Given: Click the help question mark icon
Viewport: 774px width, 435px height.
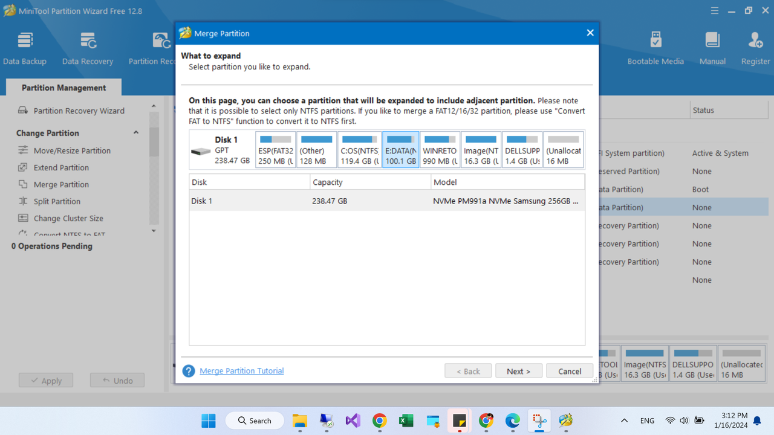Looking at the screenshot, I should coord(189,371).
